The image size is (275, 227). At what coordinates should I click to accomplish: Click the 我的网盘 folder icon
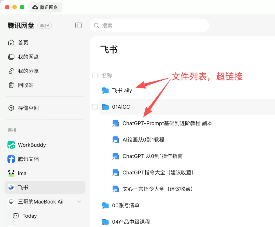[11, 57]
